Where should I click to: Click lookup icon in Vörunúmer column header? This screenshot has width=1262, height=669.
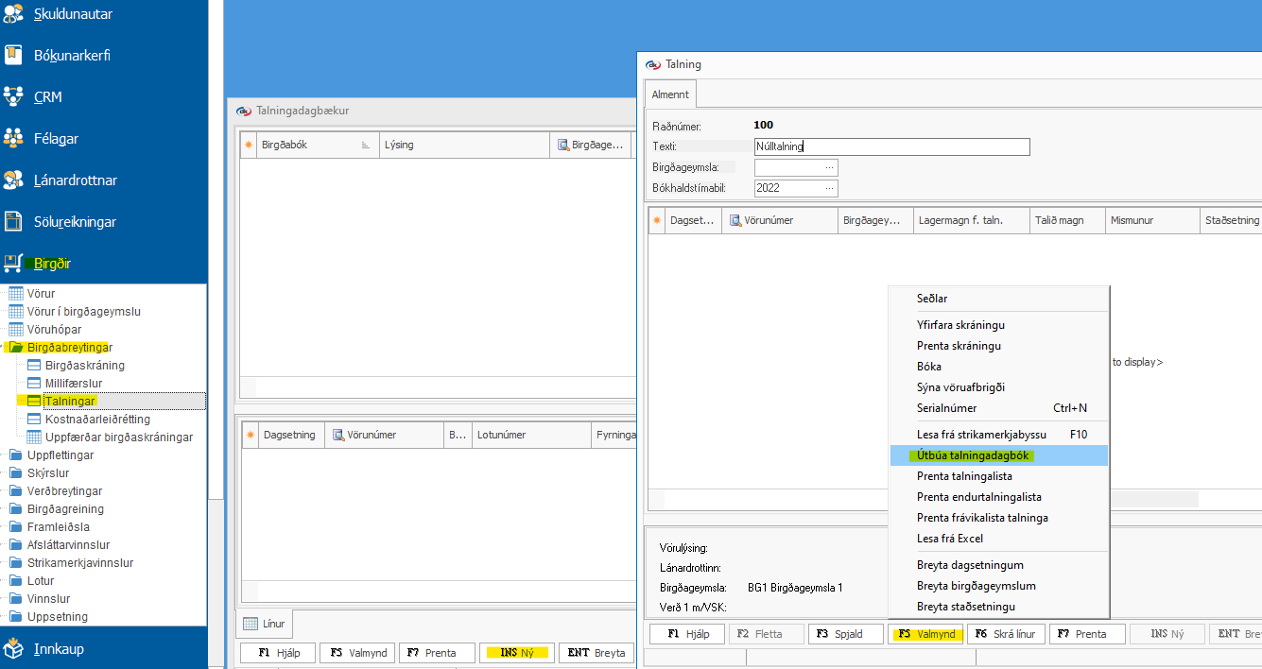pos(735,220)
